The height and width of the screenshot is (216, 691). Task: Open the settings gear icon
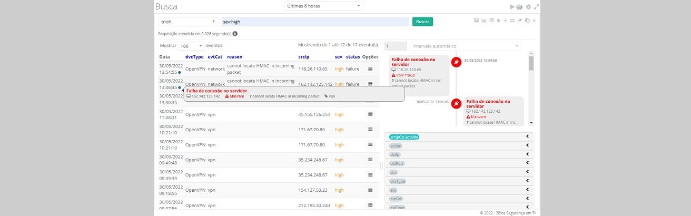click(528, 7)
